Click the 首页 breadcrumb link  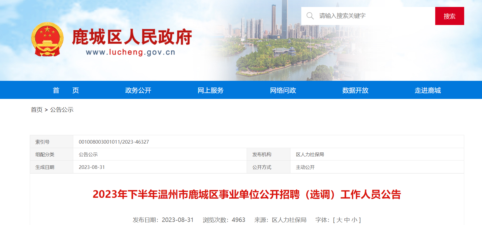36,110
